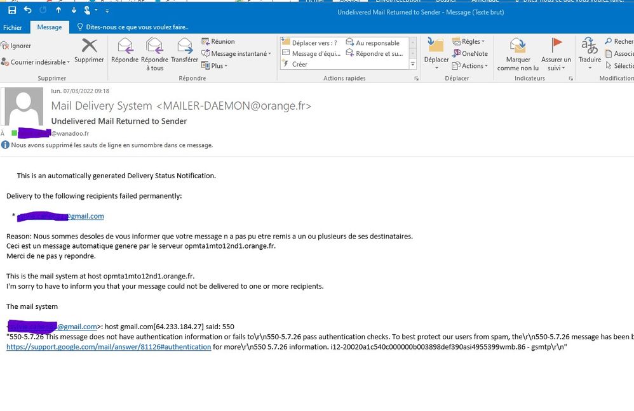Select the Message ribbon tab
This screenshot has height=411, width=634.
[x=50, y=27]
